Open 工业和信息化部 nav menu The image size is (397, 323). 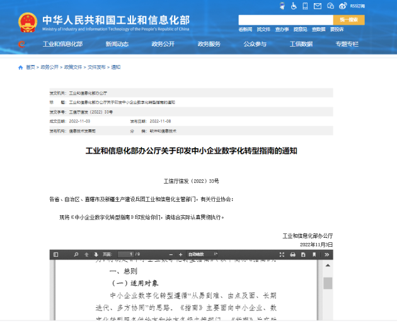62,44
